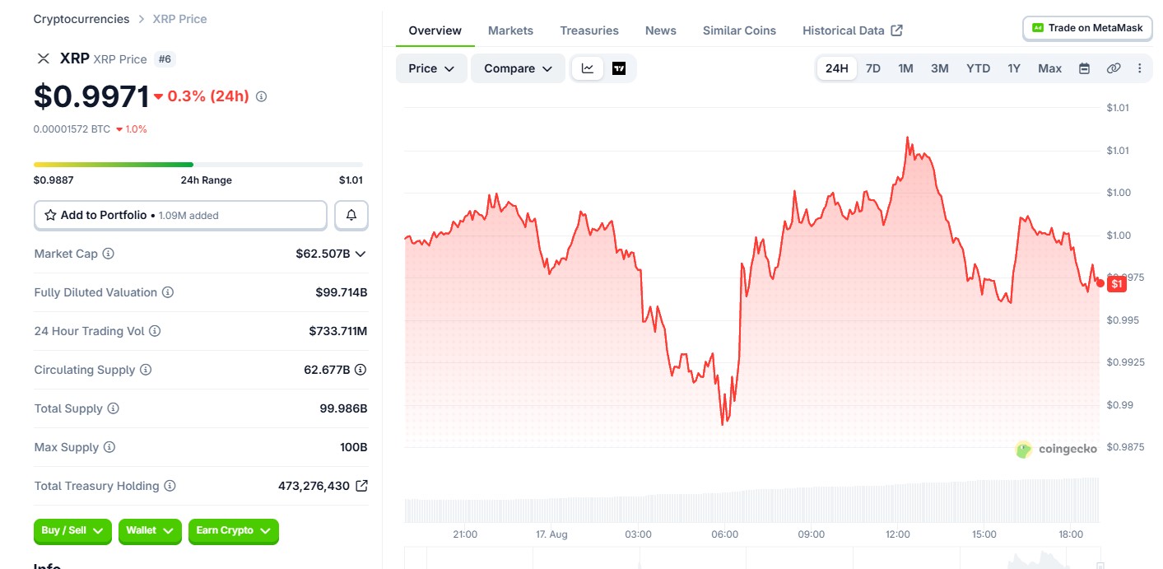Open the Historical Data external tab
The height and width of the screenshot is (569, 1163).
click(853, 30)
